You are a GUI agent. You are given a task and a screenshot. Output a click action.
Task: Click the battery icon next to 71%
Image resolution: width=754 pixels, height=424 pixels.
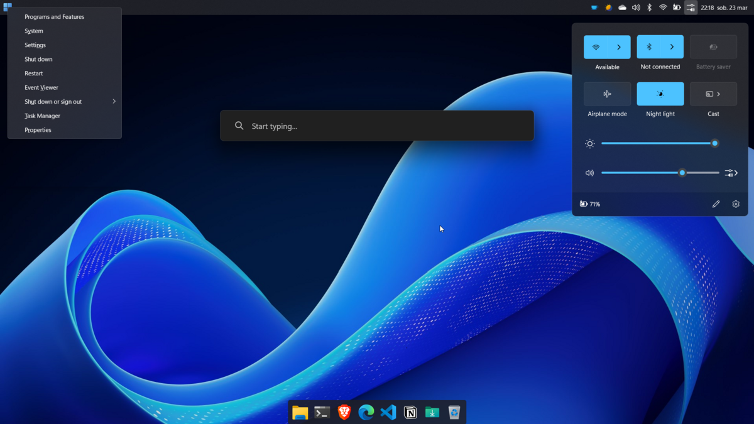pos(584,204)
